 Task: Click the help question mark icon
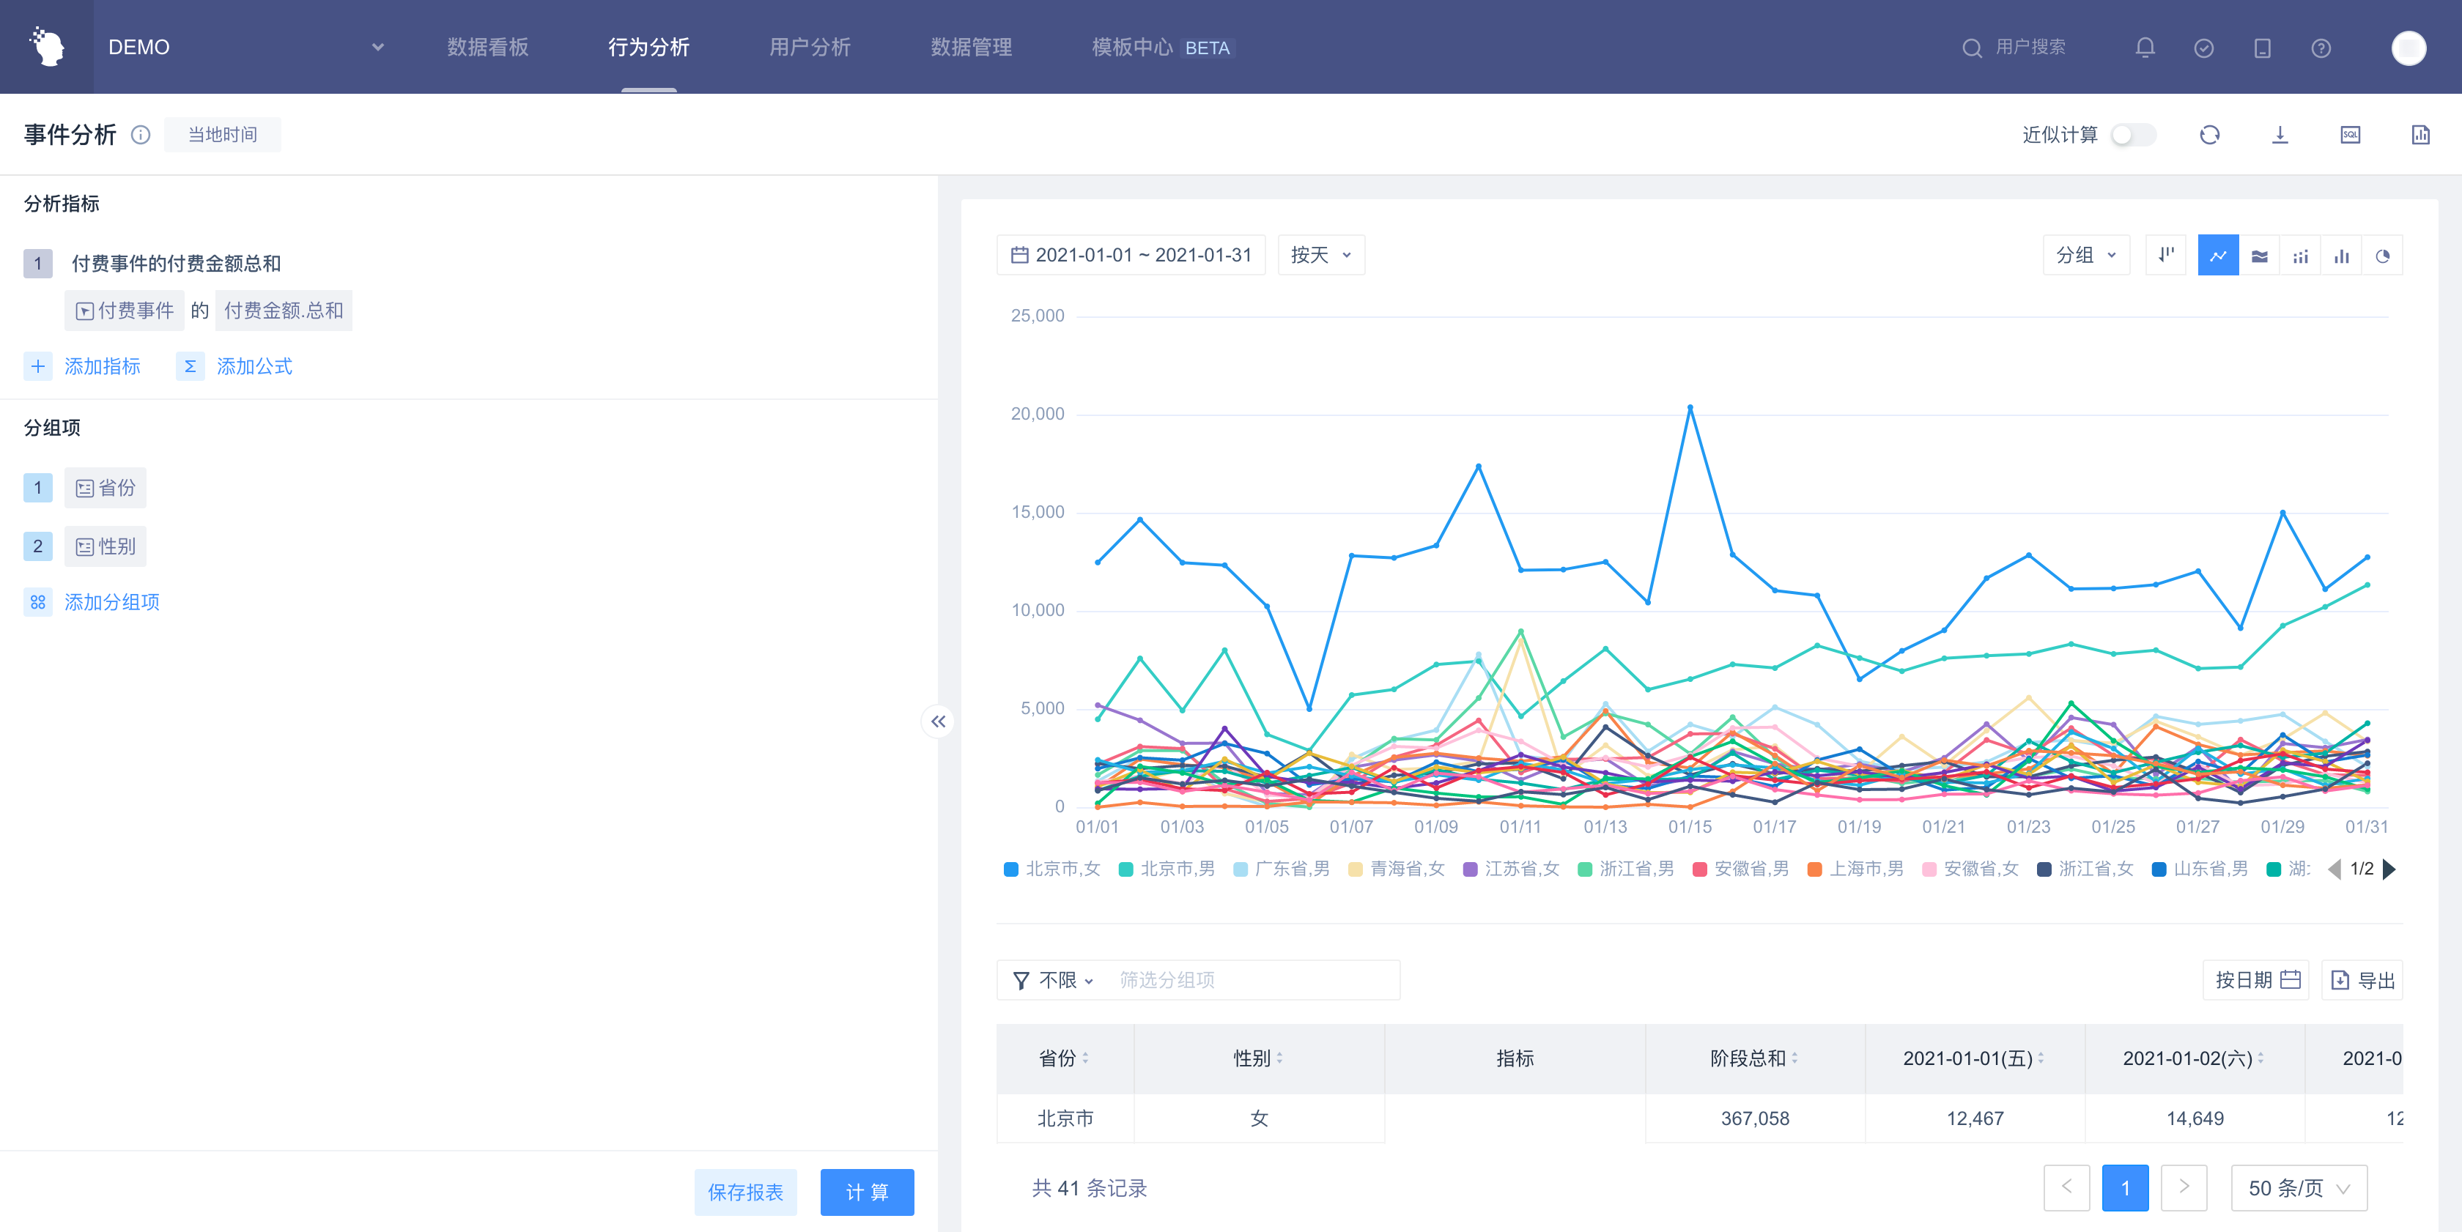[2321, 48]
